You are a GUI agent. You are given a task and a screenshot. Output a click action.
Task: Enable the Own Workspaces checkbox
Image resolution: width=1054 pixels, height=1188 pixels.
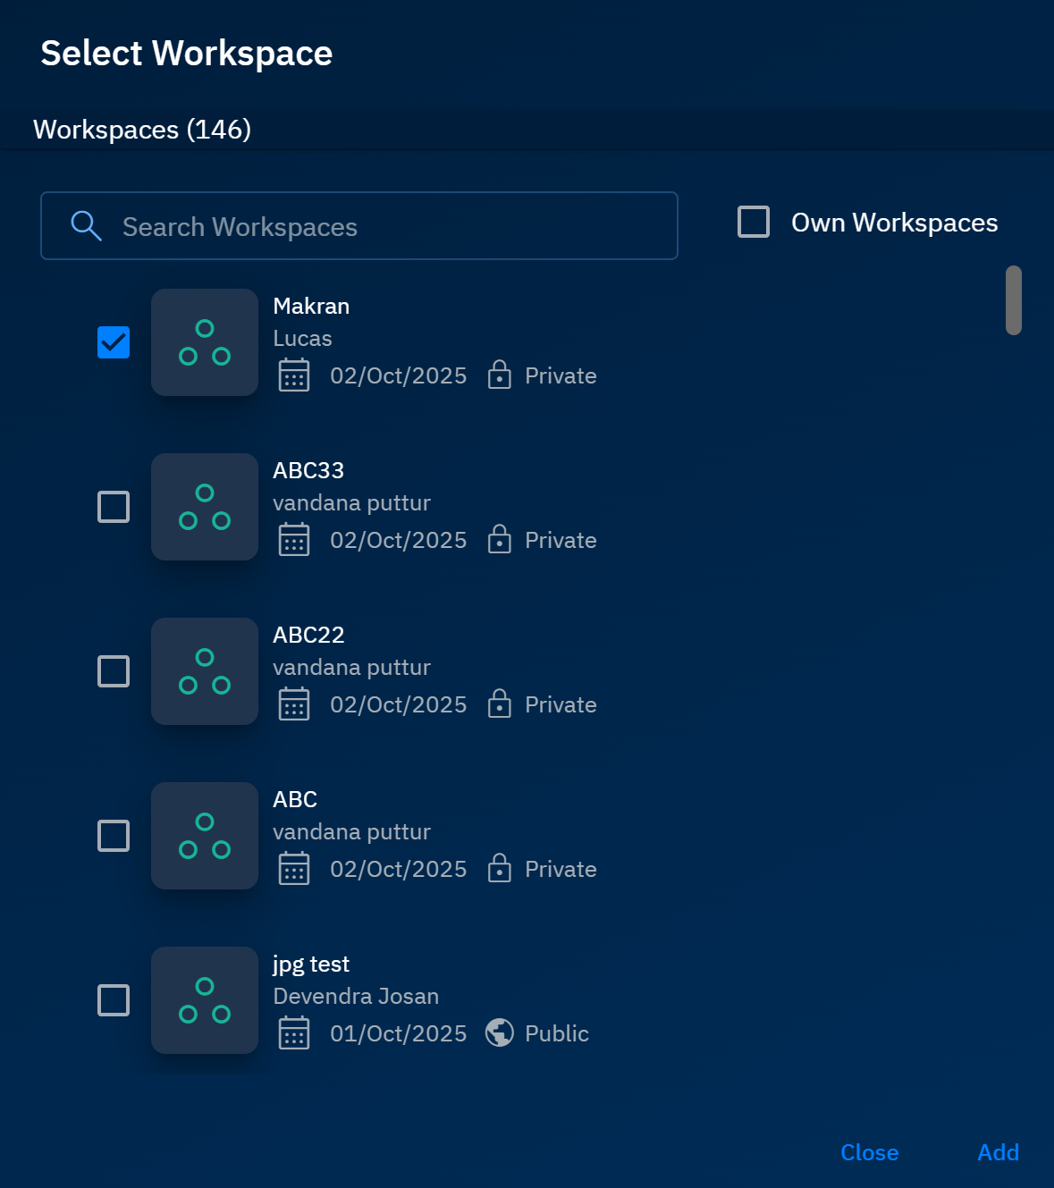[x=754, y=222]
